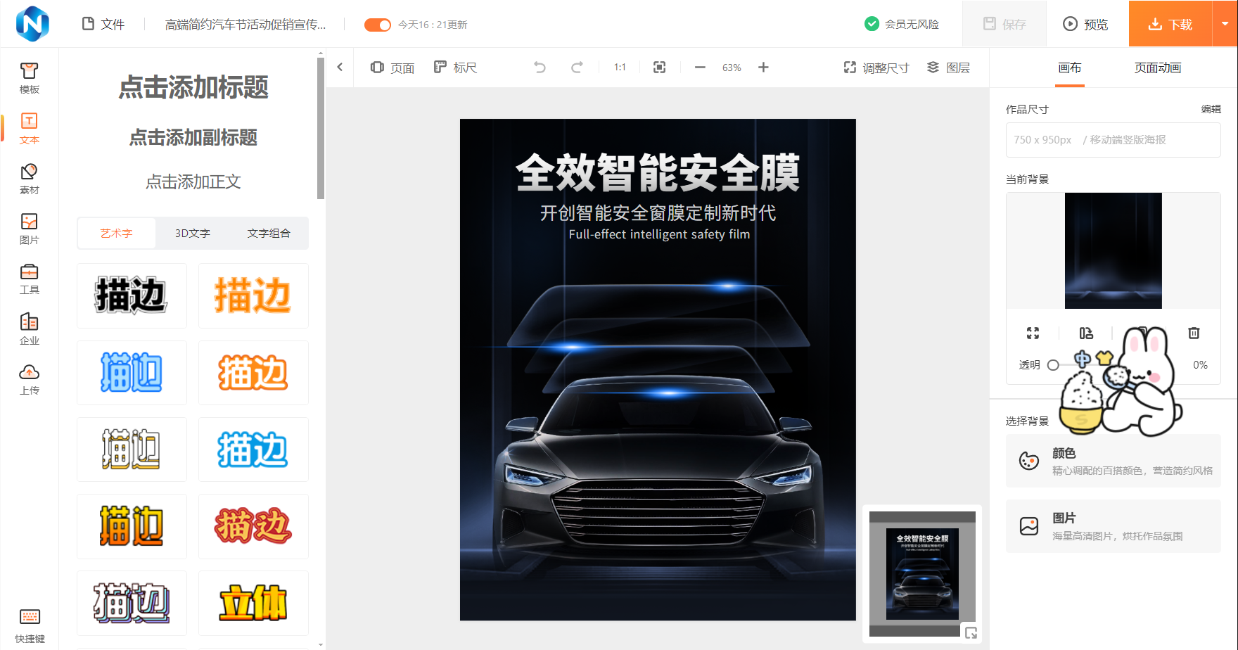The width and height of the screenshot is (1238, 650).
Task: Open the 上传 upload sidebar panel
Action: click(29, 379)
